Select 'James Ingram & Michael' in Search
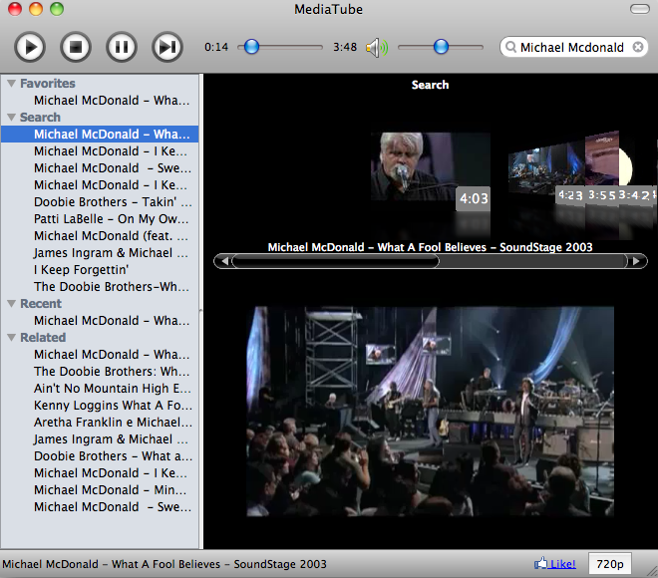The image size is (658, 578). click(x=100, y=253)
